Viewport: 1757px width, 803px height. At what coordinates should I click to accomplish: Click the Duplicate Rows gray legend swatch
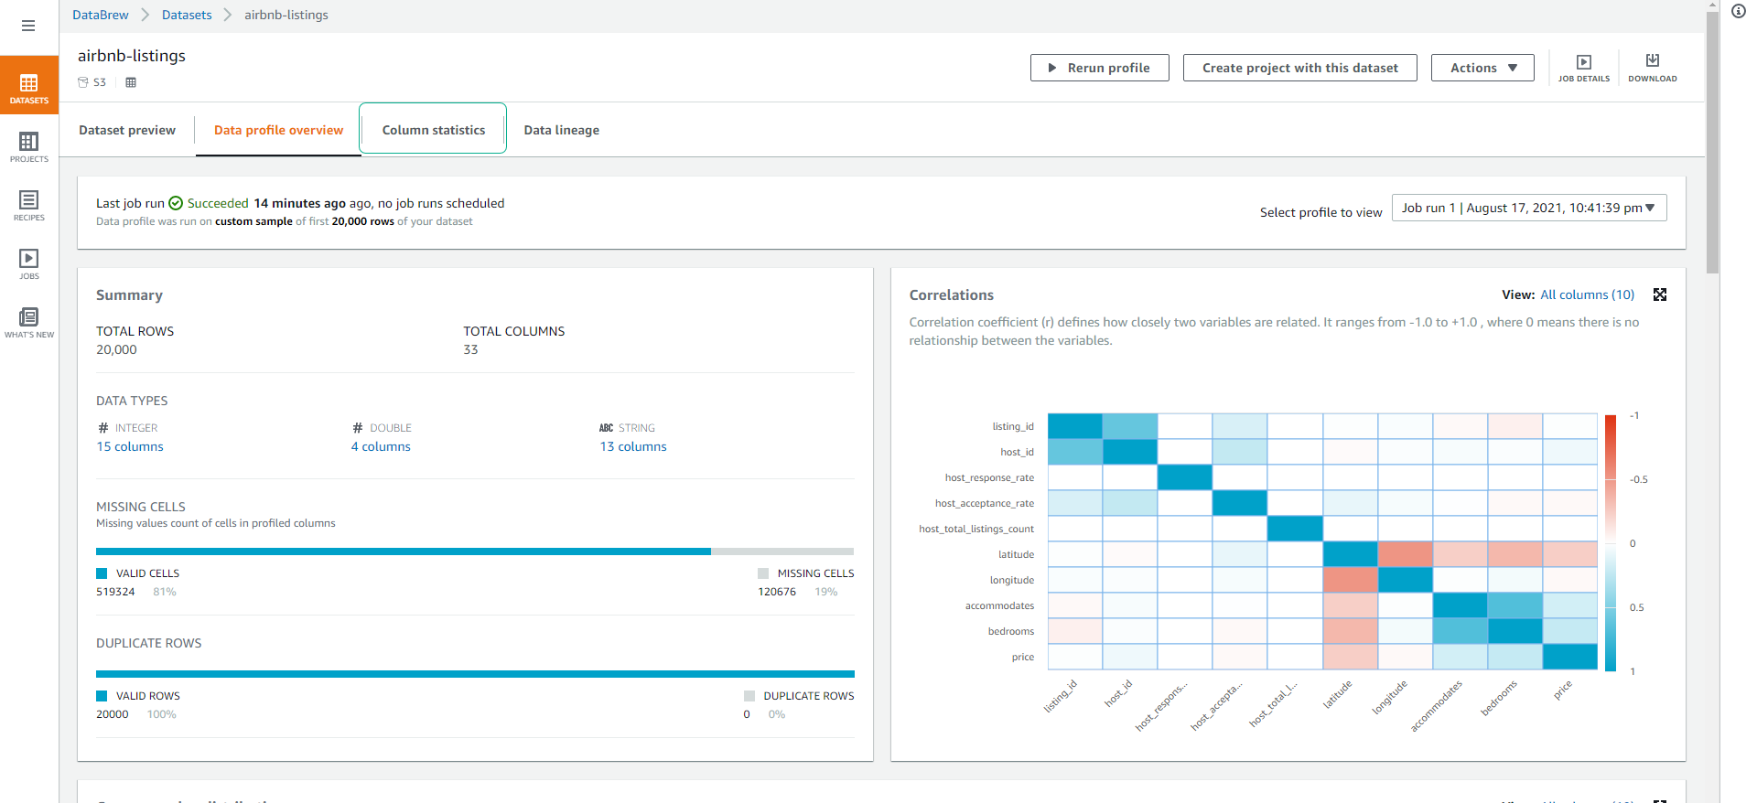749,696
